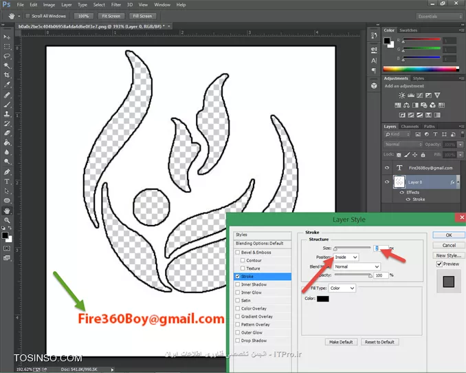Open the Fill Type dropdown

342,288
